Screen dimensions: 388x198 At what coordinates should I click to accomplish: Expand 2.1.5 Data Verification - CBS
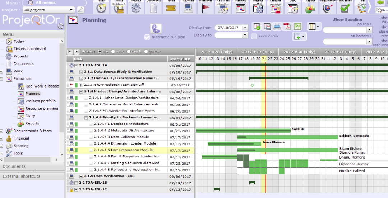tap(81, 176)
